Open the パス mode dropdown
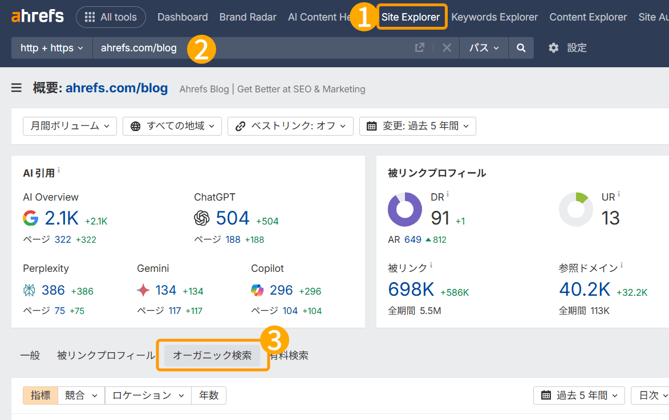Viewport: 669px width, 420px height. pos(483,48)
